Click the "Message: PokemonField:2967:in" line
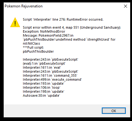The height and width of the screenshot is (121, 132). [48, 35]
